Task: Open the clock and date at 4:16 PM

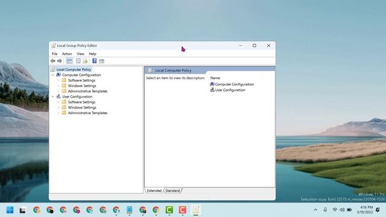Action: tap(364, 210)
